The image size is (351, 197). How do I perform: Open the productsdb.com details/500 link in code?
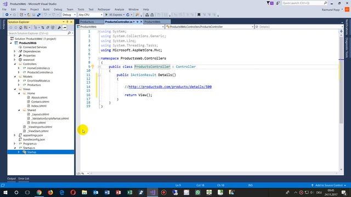point(170,86)
